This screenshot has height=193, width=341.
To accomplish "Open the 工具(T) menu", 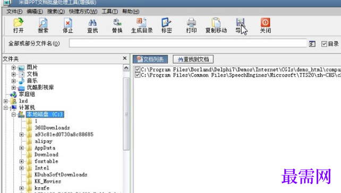I will [x=110, y=12].
